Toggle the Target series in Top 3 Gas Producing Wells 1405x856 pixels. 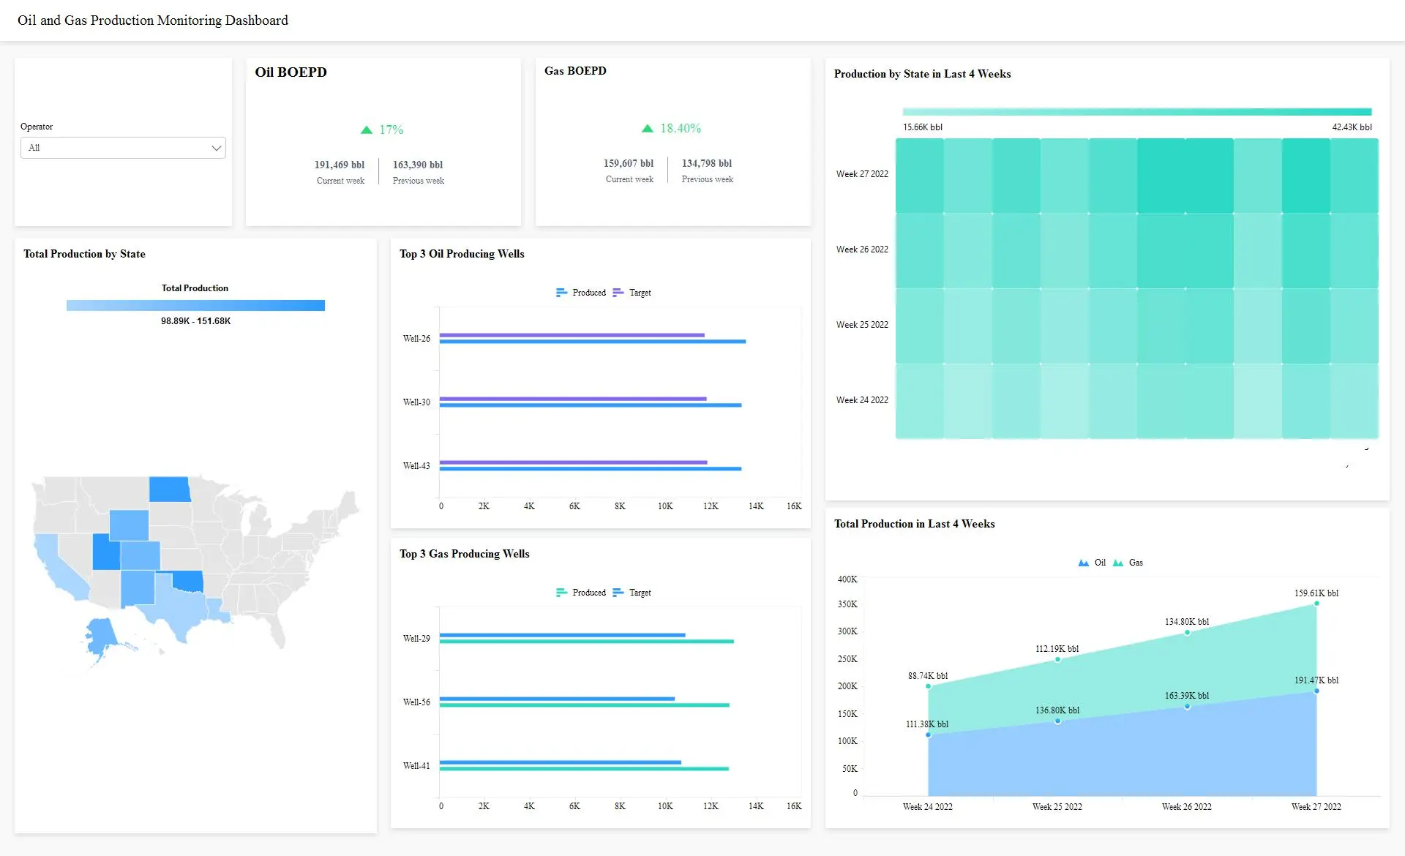(618, 592)
